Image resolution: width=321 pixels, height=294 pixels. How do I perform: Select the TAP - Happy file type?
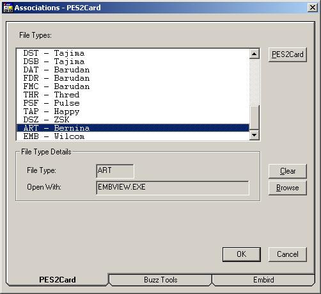pyautogui.click(x=133, y=111)
